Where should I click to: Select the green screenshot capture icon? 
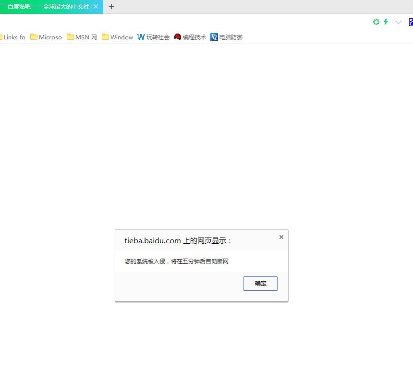coord(376,22)
